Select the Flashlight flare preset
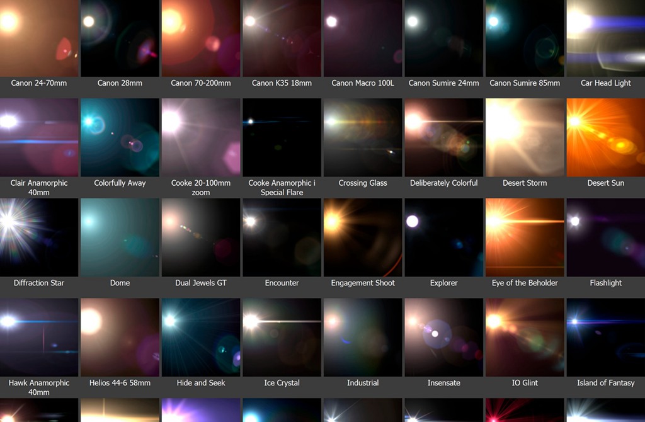This screenshot has width=645, height=422. [606, 237]
